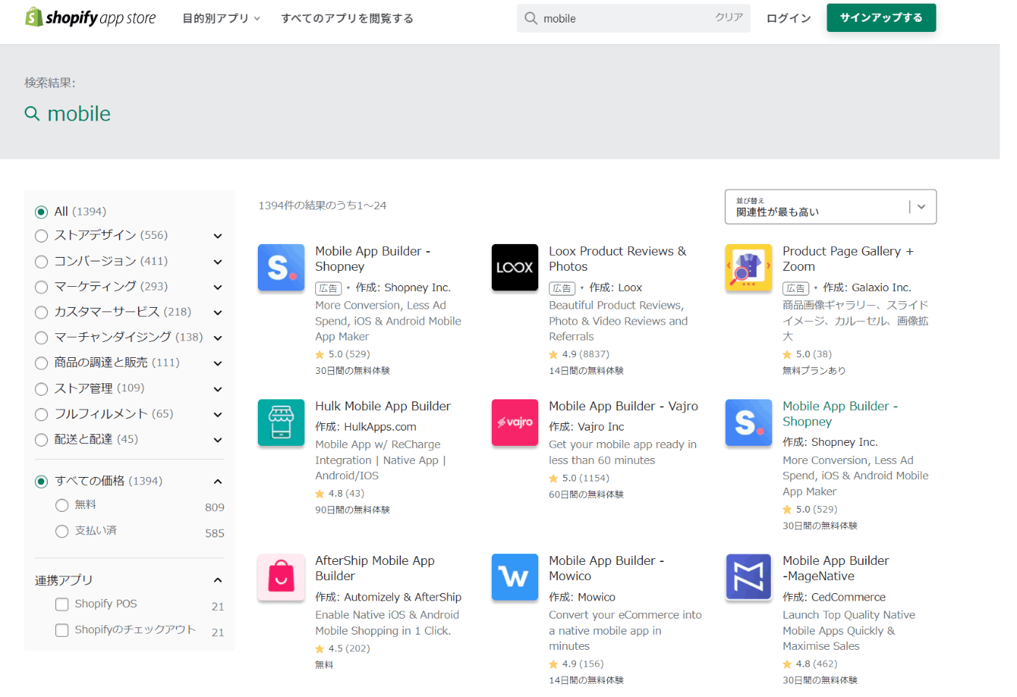Collapse the 連携アプリ section
The image size is (1017, 697).
(x=217, y=580)
